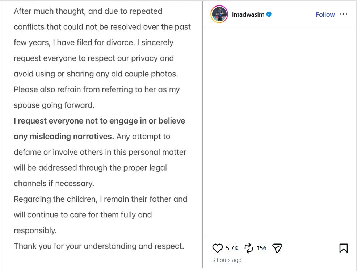Screen dimensions: 357x271
Task: Click the "spouse going forward" line
Action: 54,105
